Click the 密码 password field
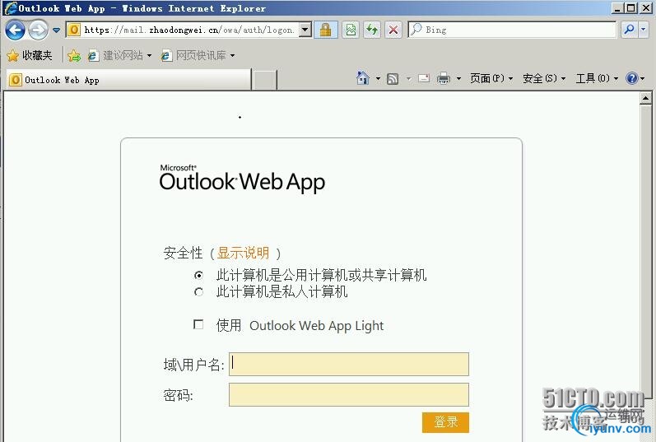This screenshot has width=656, height=442. [x=349, y=395]
